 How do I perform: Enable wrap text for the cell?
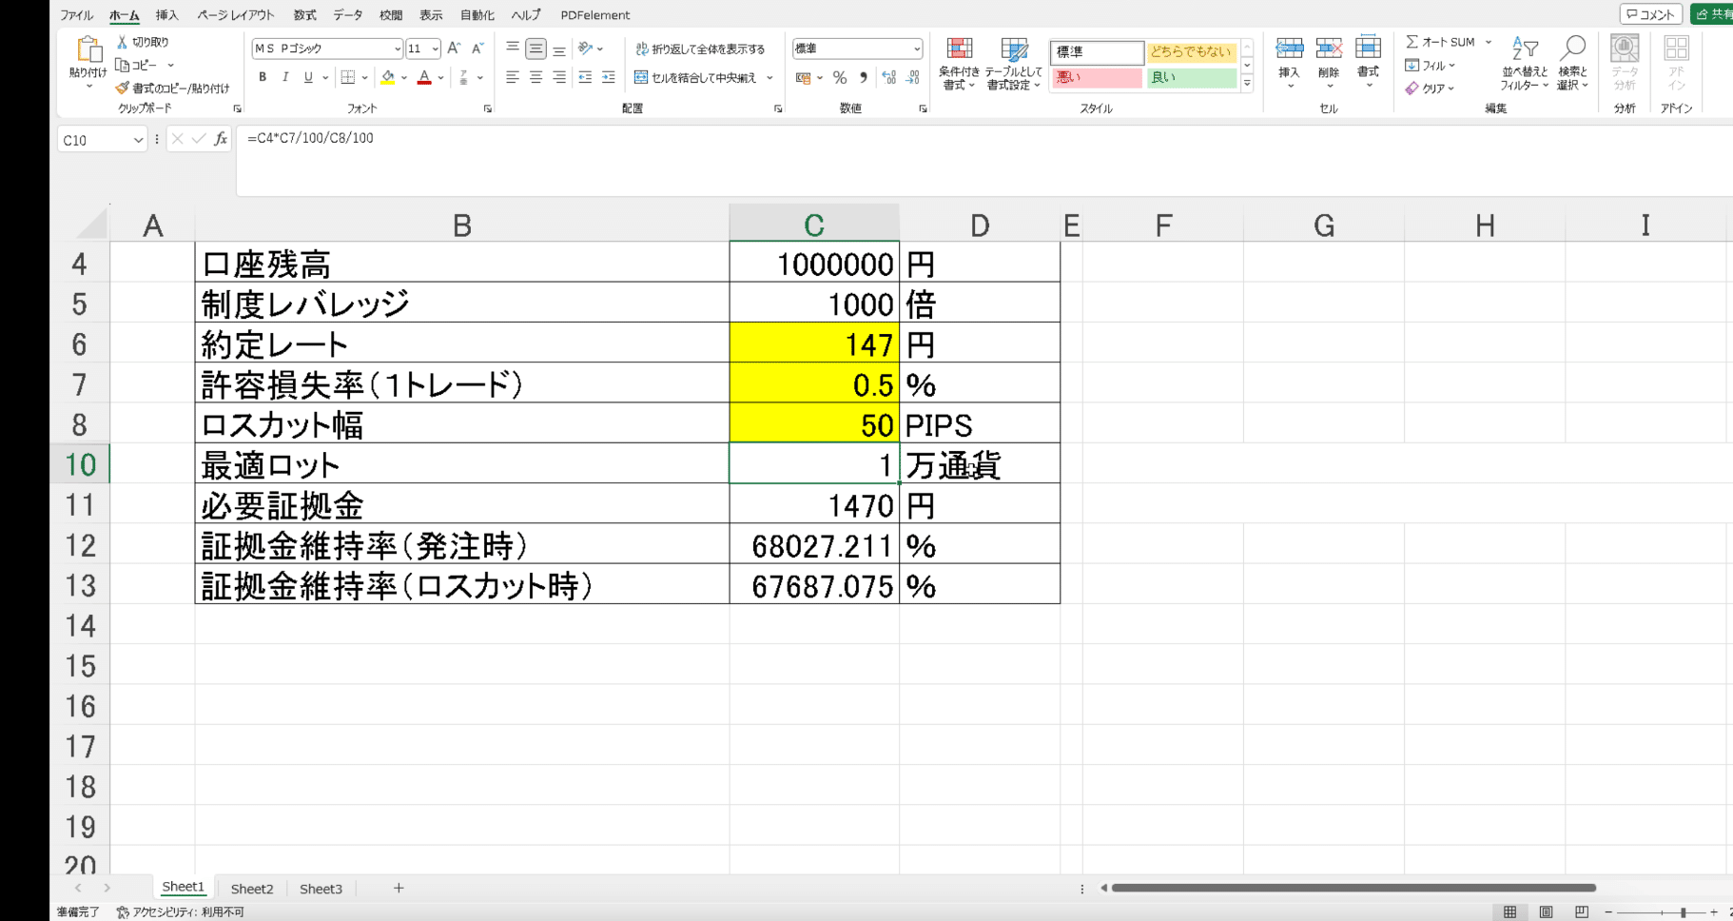click(700, 49)
